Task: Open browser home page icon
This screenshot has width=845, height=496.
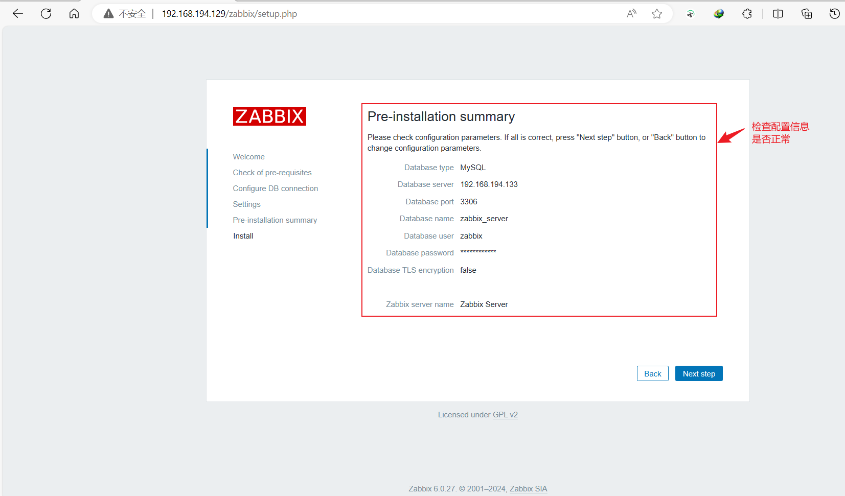Action: [x=74, y=14]
